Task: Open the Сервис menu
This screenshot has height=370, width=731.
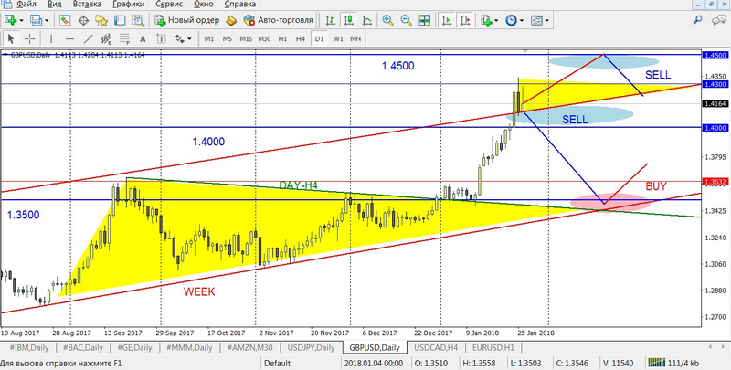Action: point(169,5)
